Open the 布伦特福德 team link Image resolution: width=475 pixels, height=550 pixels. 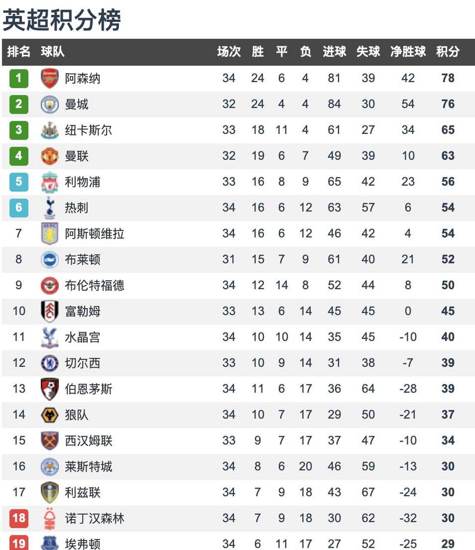[95, 285]
